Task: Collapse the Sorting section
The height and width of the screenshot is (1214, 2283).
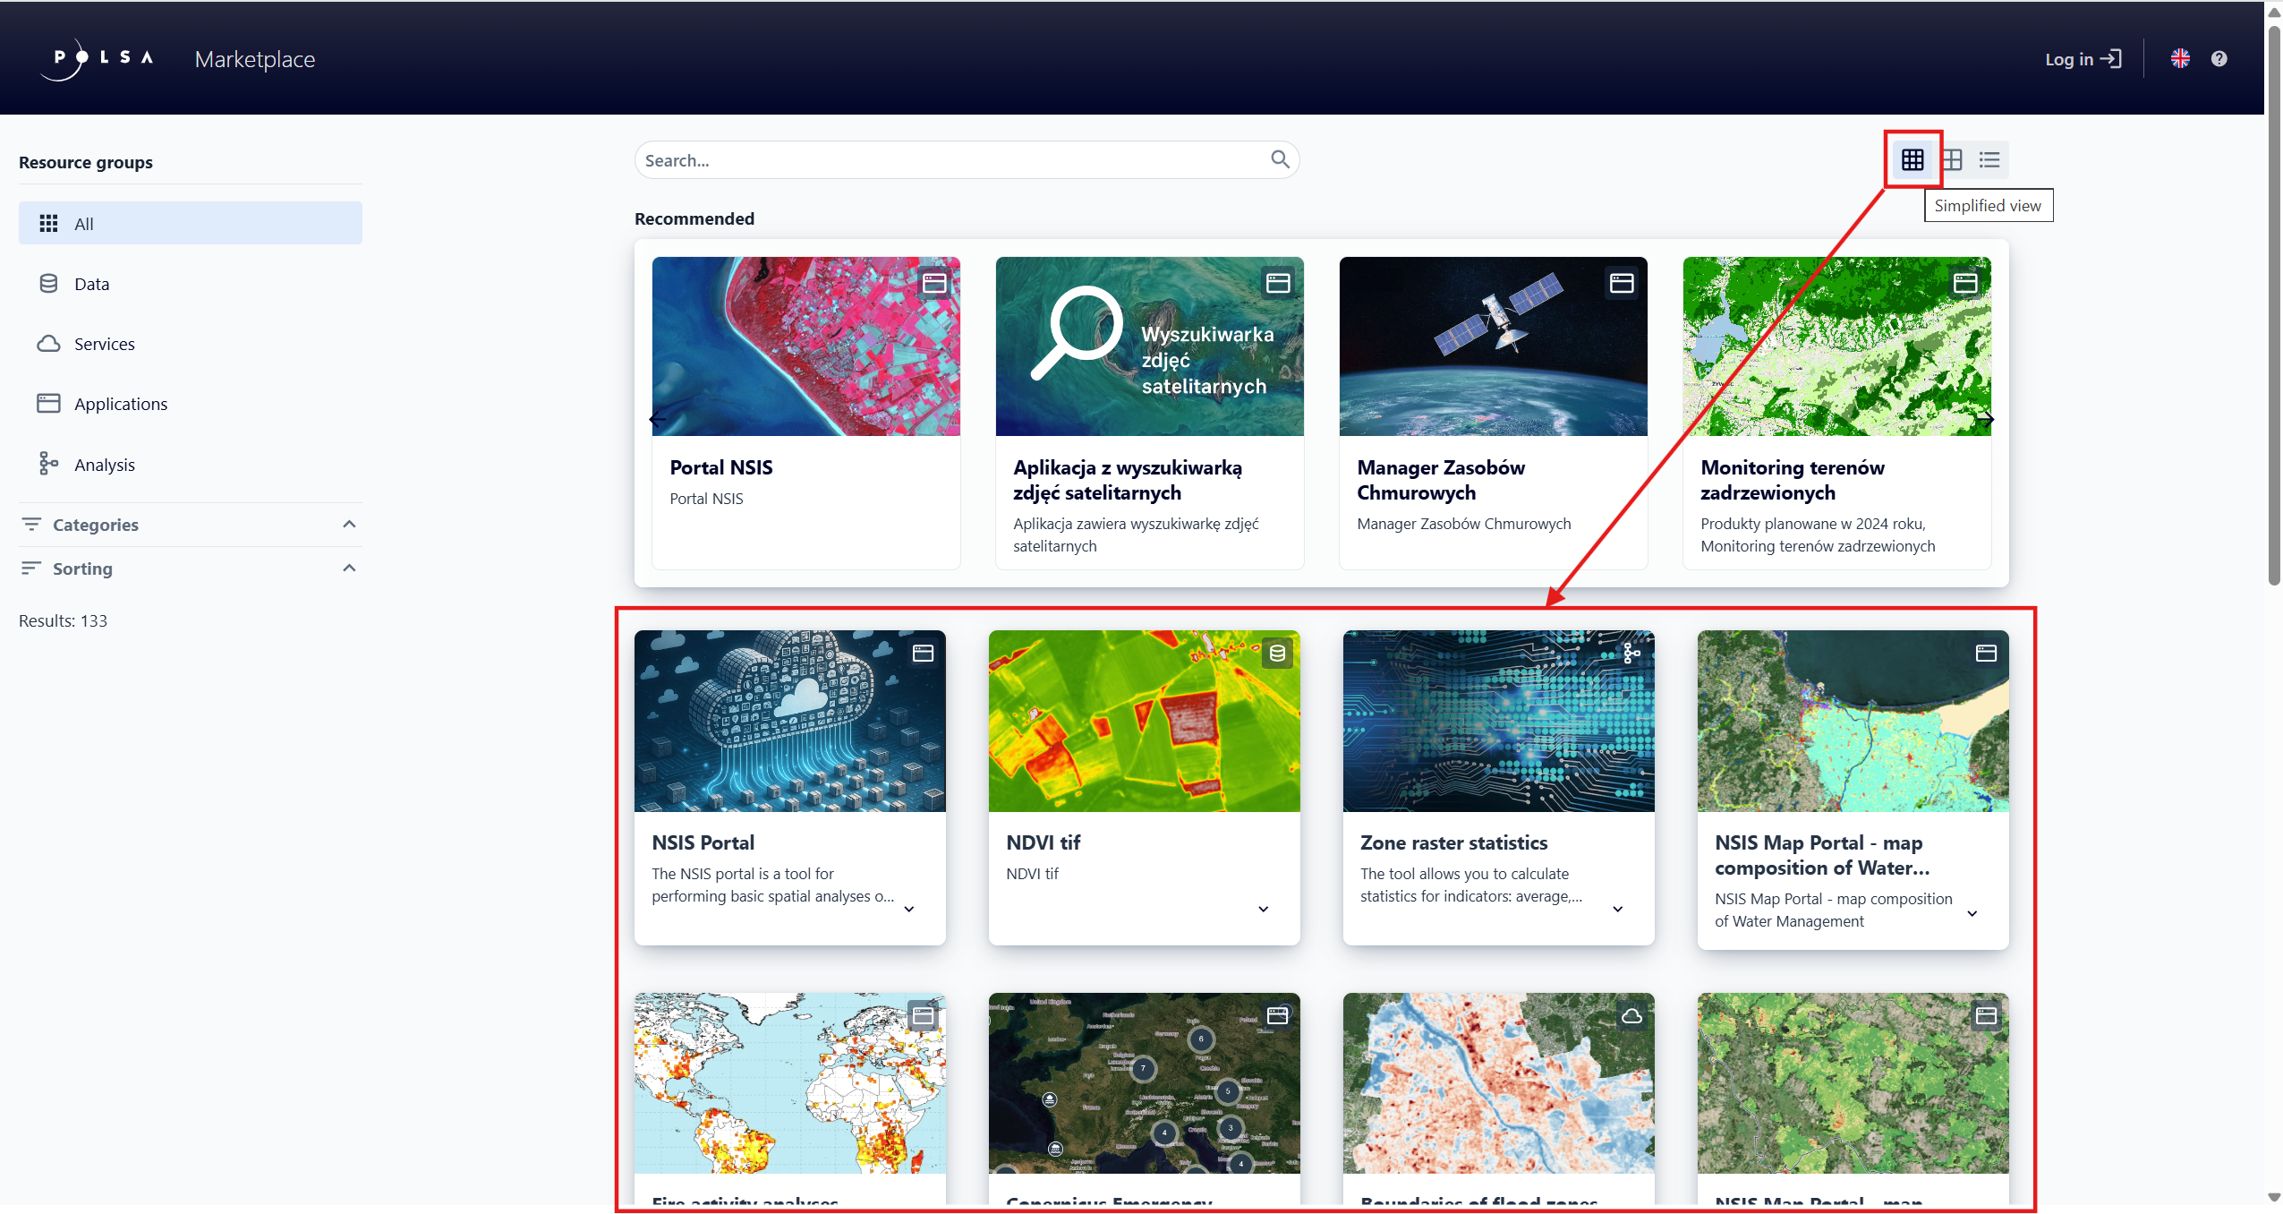Action: point(349,569)
